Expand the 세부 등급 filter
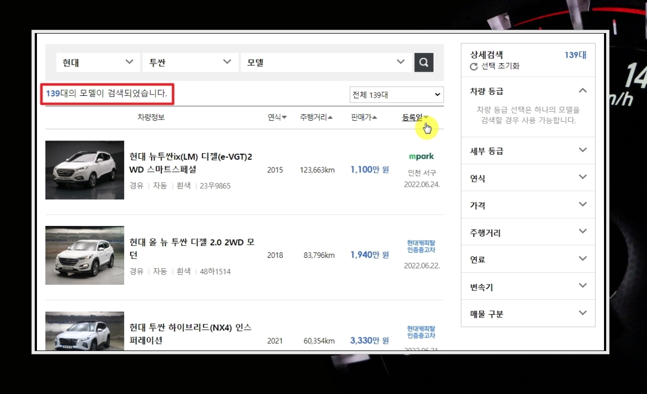The height and width of the screenshot is (394, 647). [528, 151]
